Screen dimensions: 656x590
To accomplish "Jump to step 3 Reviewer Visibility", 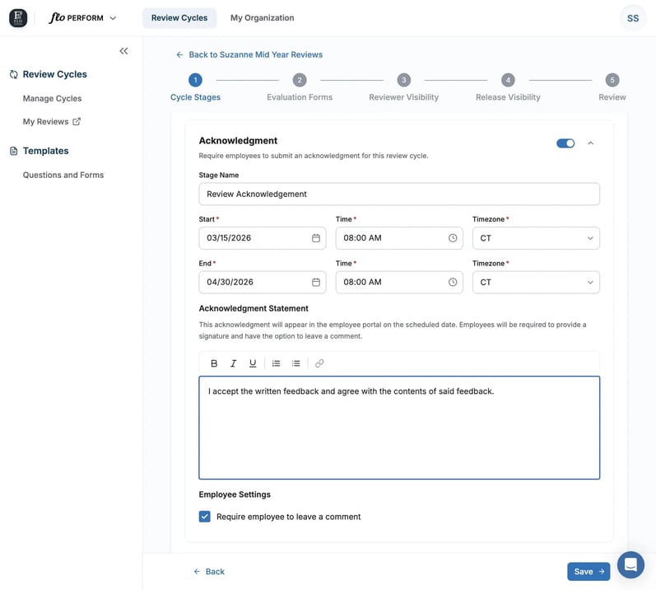I will pyautogui.click(x=404, y=87).
